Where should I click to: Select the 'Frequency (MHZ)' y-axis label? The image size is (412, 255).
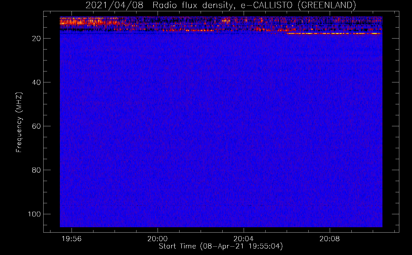tap(19, 122)
